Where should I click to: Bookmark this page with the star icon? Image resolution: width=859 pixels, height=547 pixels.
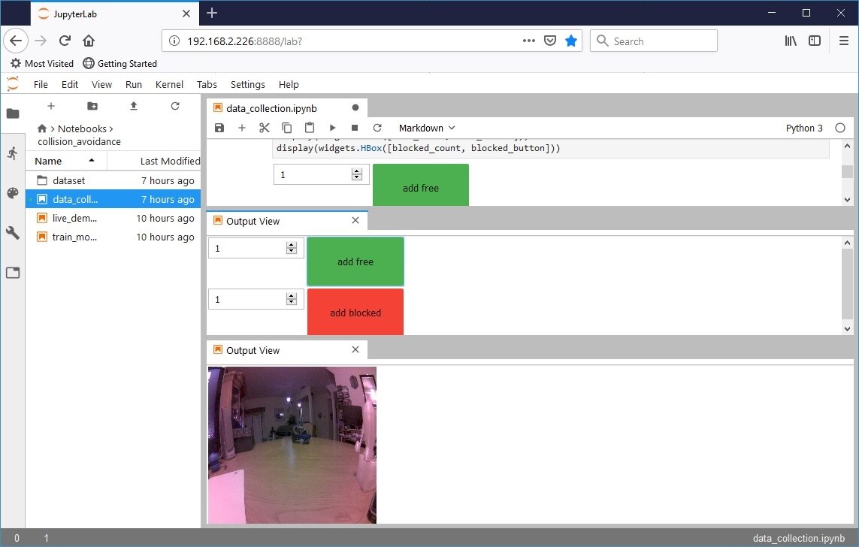pos(571,41)
